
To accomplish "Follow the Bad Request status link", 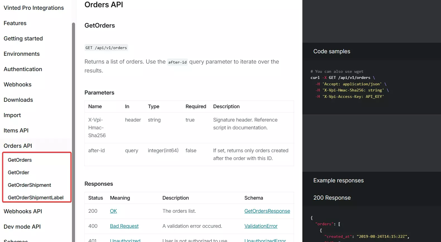I will (124, 226).
